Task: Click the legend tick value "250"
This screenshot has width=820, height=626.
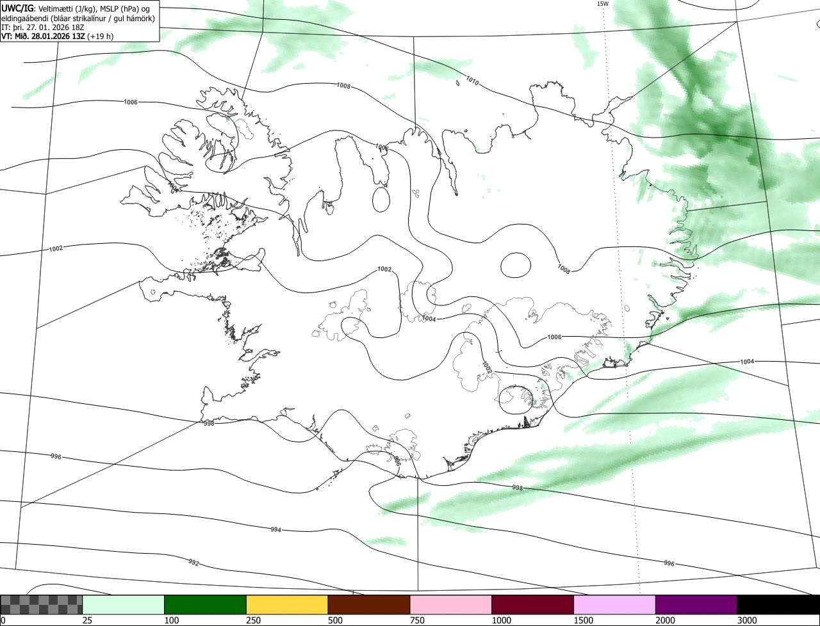Action: 253,620
